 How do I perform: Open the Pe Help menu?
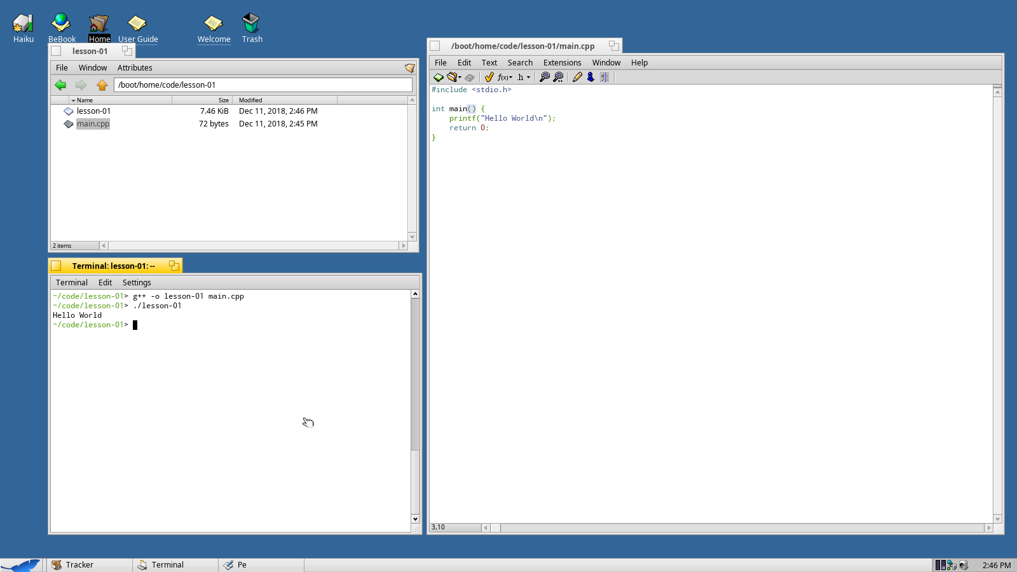tap(639, 63)
